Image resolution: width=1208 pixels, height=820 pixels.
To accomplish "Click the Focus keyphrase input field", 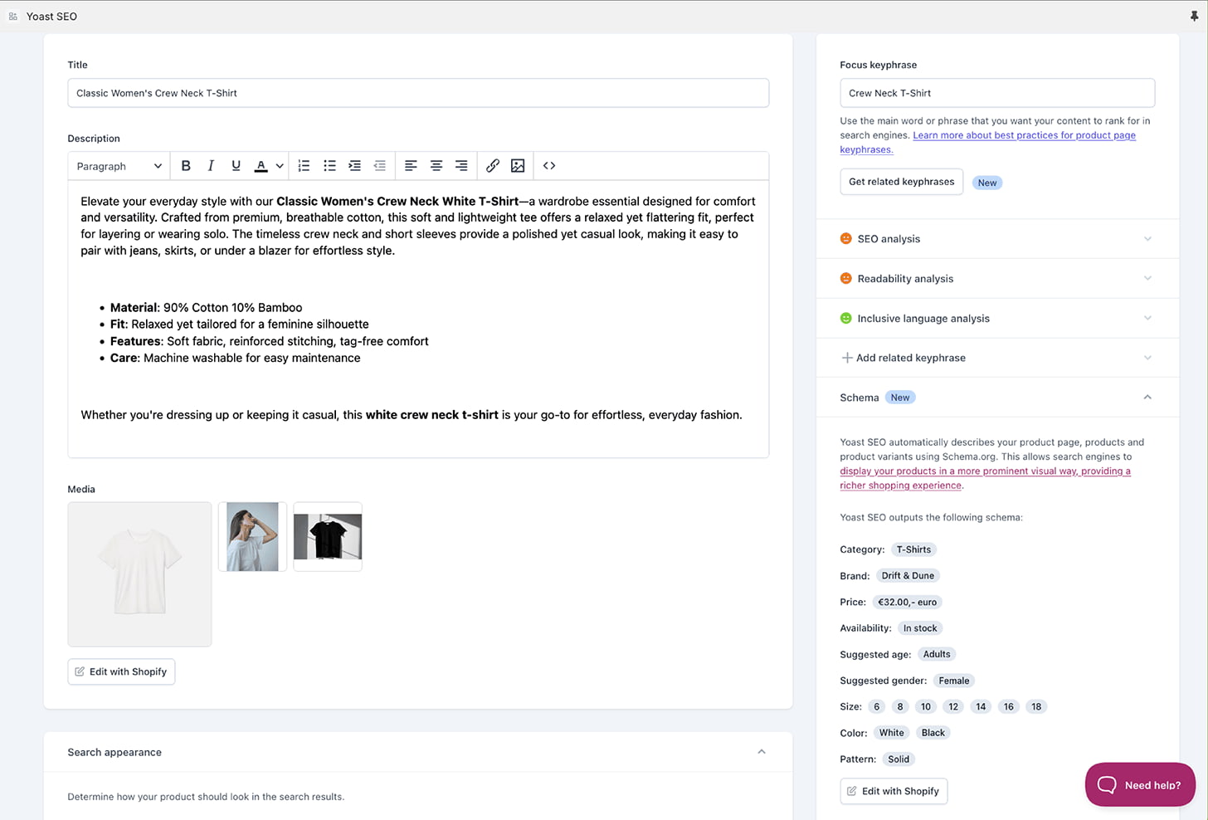I will (997, 93).
